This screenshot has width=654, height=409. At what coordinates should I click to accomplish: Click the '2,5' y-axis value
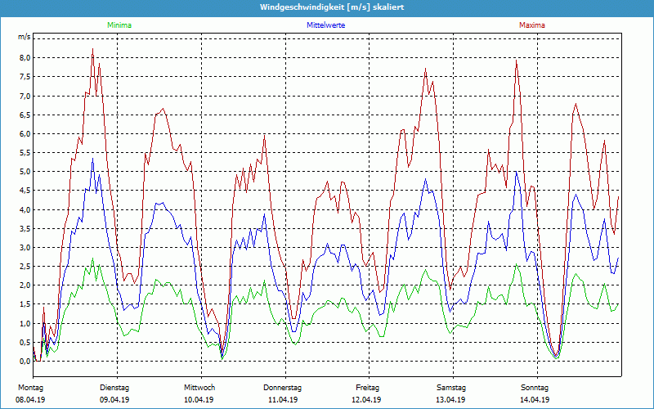pyautogui.click(x=25, y=267)
